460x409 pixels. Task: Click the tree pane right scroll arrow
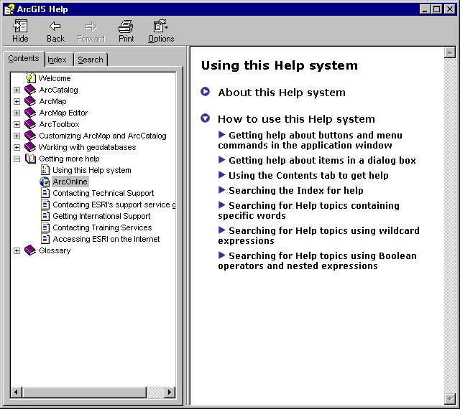pos(170,392)
